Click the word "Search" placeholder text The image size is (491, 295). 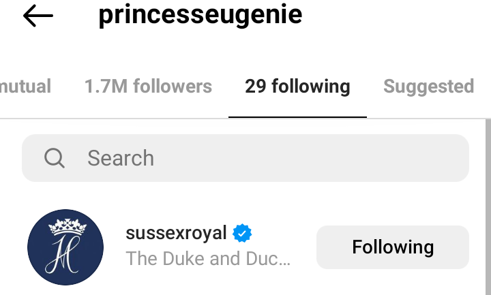tap(121, 158)
